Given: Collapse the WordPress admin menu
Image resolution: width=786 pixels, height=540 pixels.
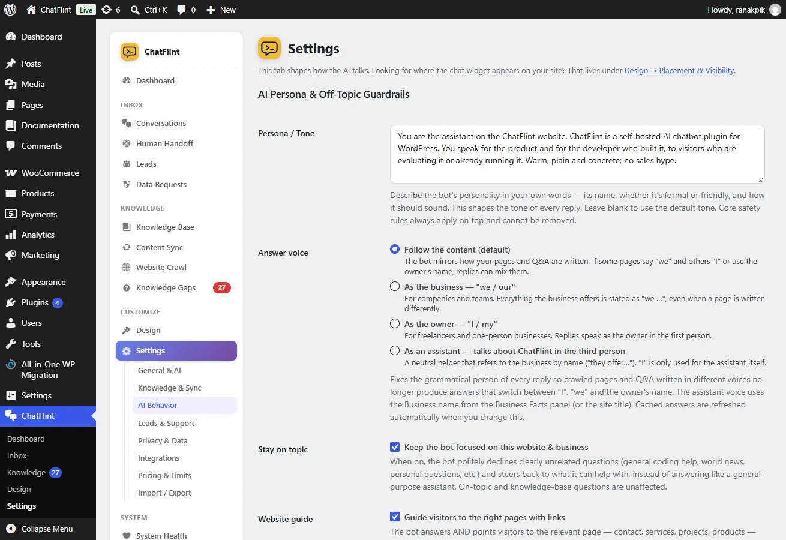Looking at the screenshot, I should [x=48, y=529].
